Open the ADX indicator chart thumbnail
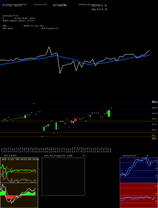 pos(19,170)
